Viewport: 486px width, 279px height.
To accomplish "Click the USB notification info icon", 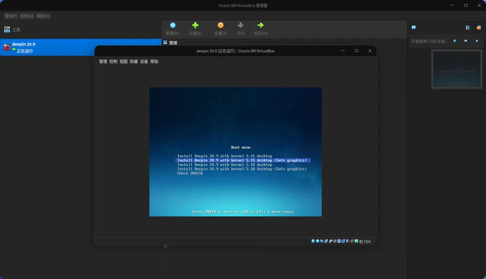I will [x=454, y=41].
